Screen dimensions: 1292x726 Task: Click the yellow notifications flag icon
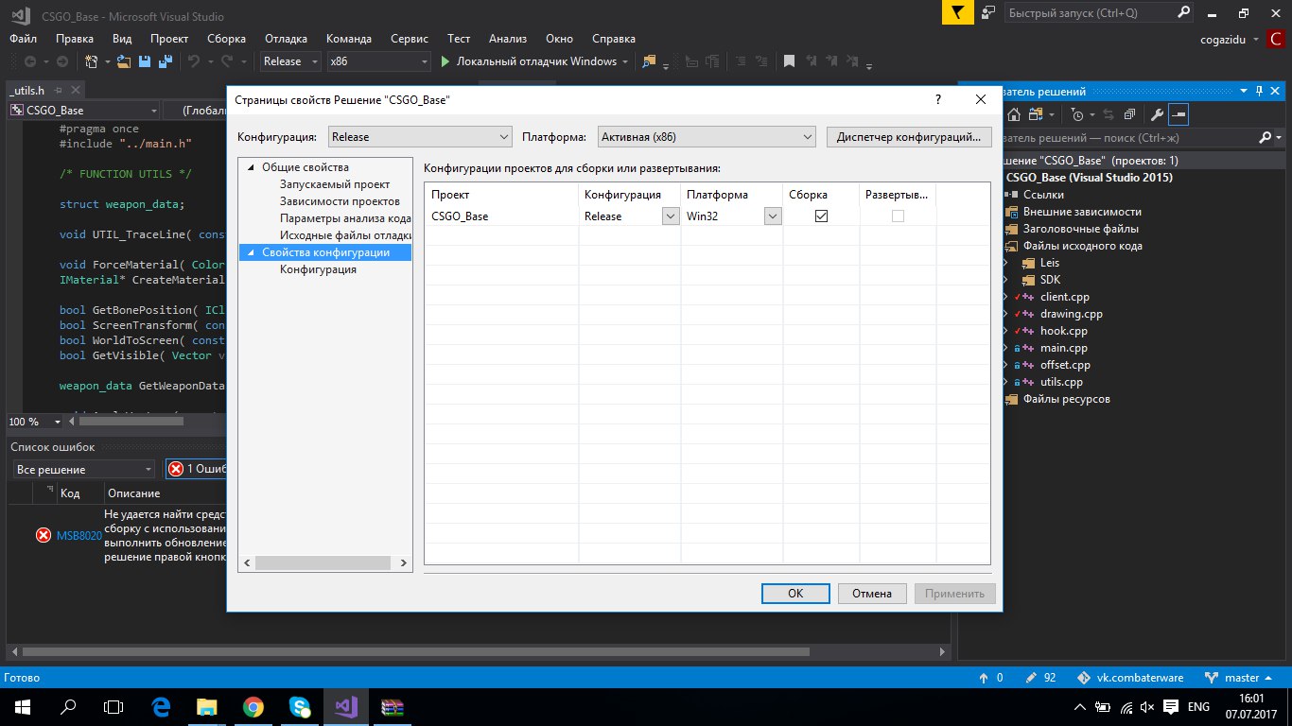click(957, 13)
